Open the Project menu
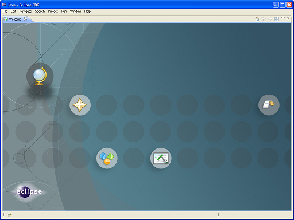Viewport: 294px width, 220px height. pos(53,11)
